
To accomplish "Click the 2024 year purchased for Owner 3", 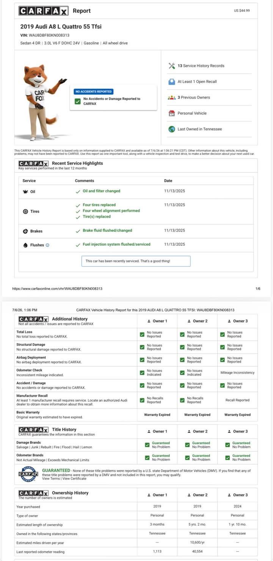I will coord(237,506).
